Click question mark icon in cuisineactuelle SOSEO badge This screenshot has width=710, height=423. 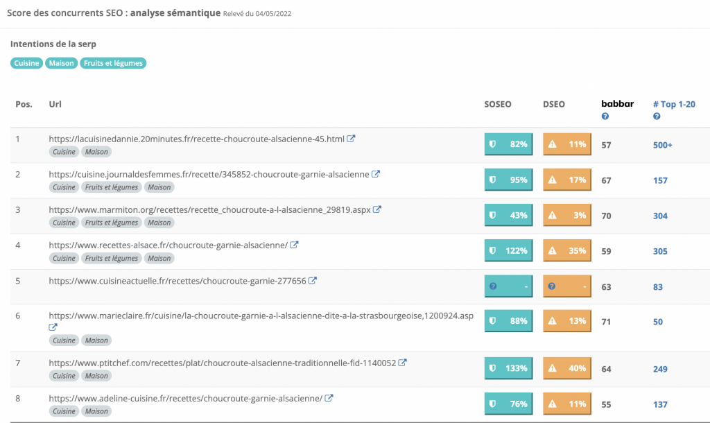tap(493, 286)
